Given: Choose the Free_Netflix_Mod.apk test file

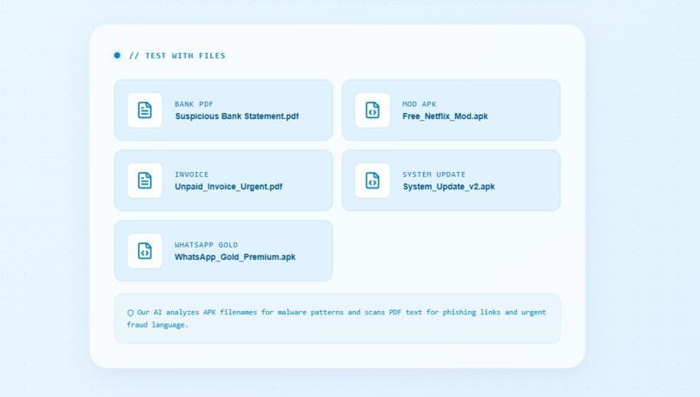Looking at the screenshot, I should click(451, 109).
